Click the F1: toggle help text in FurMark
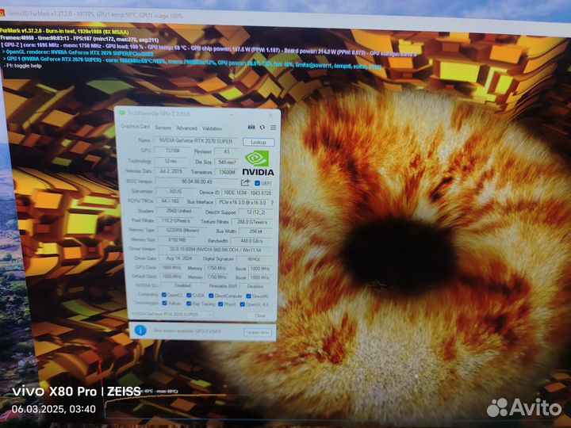 click(x=22, y=66)
